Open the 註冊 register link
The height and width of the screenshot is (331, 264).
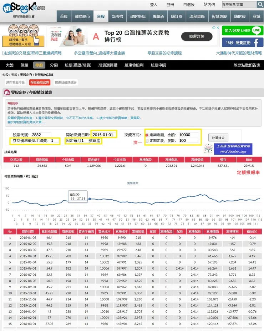point(171,4)
